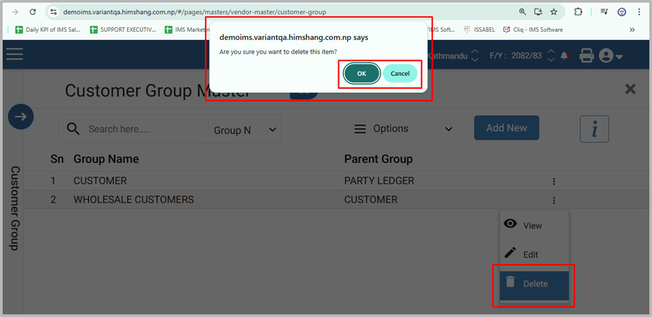The height and width of the screenshot is (317, 652).
Task: Confirm deletion with OK button
Action: 361,73
